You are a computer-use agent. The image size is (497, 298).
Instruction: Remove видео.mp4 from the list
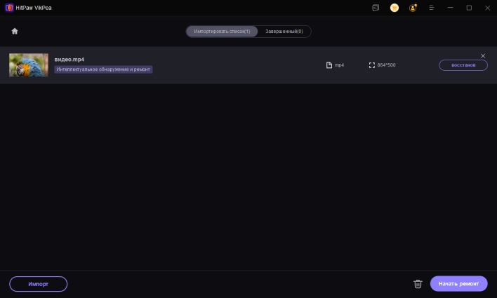[x=483, y=56]
